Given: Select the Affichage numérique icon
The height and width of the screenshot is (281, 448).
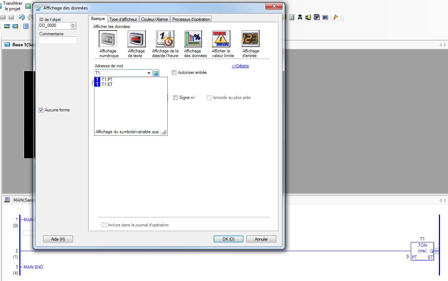Looking at the screenshot, I should [x=108, y=39].
